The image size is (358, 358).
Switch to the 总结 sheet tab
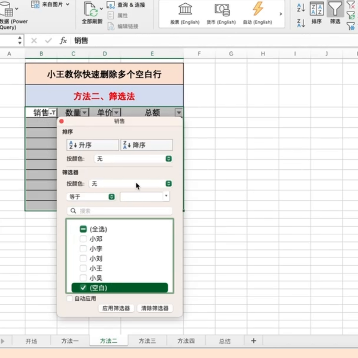225,341
